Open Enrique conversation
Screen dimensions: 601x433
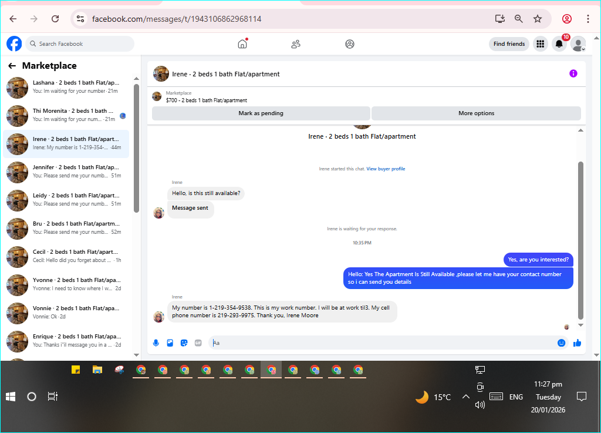(x=66, y=341)
